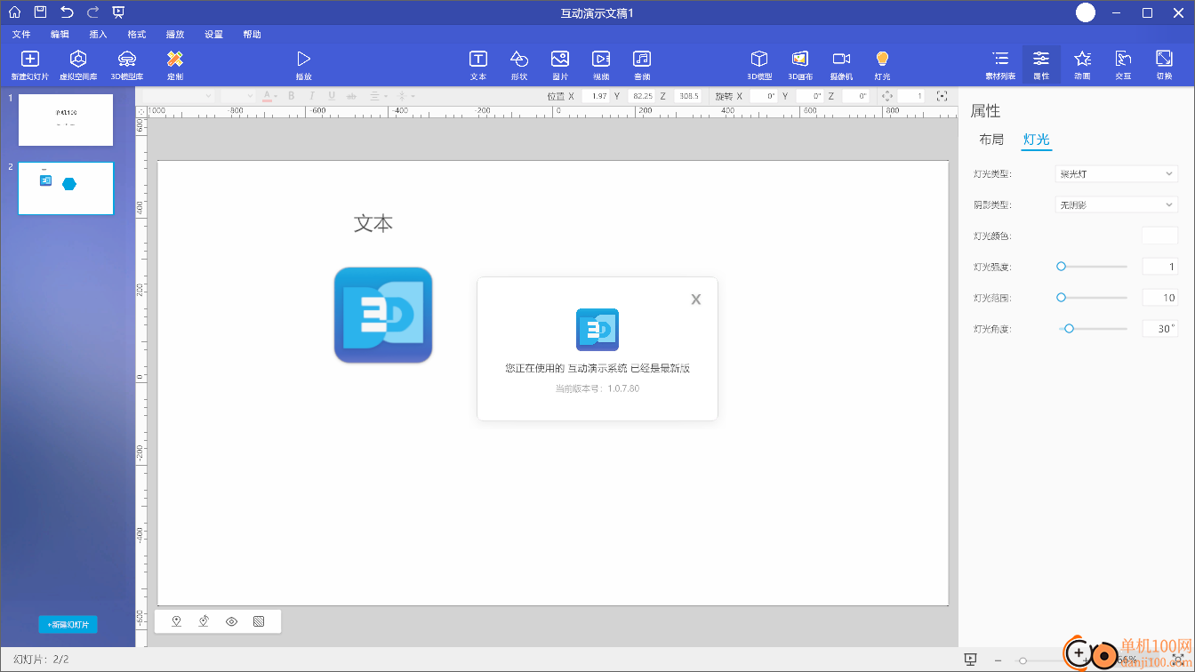
Task: Close the update version popup
Action: (696, 300)
